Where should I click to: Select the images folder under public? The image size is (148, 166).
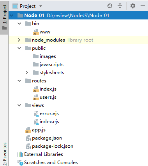point(48,56)
